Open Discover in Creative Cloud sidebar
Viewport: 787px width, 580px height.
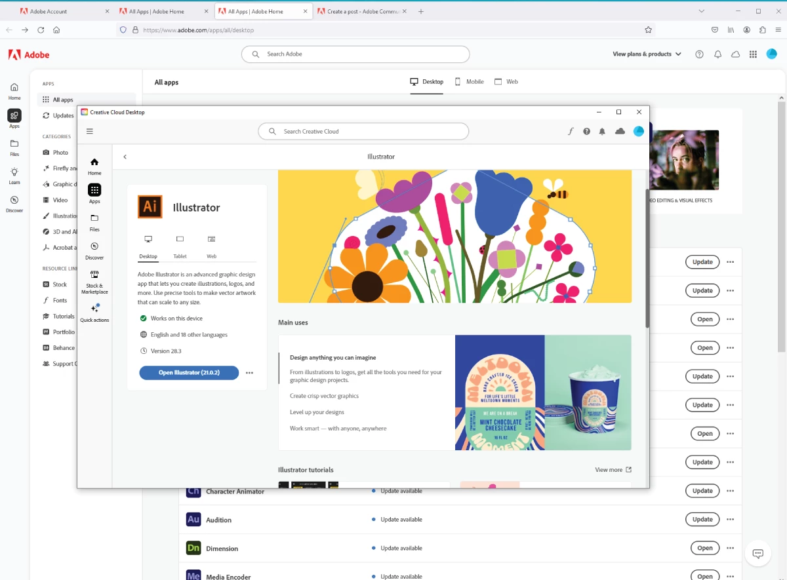coord(94,251)
